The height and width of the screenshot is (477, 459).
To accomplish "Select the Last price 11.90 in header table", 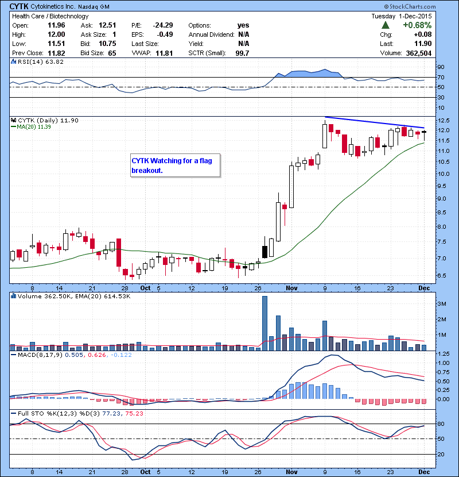I will [423, 44].
